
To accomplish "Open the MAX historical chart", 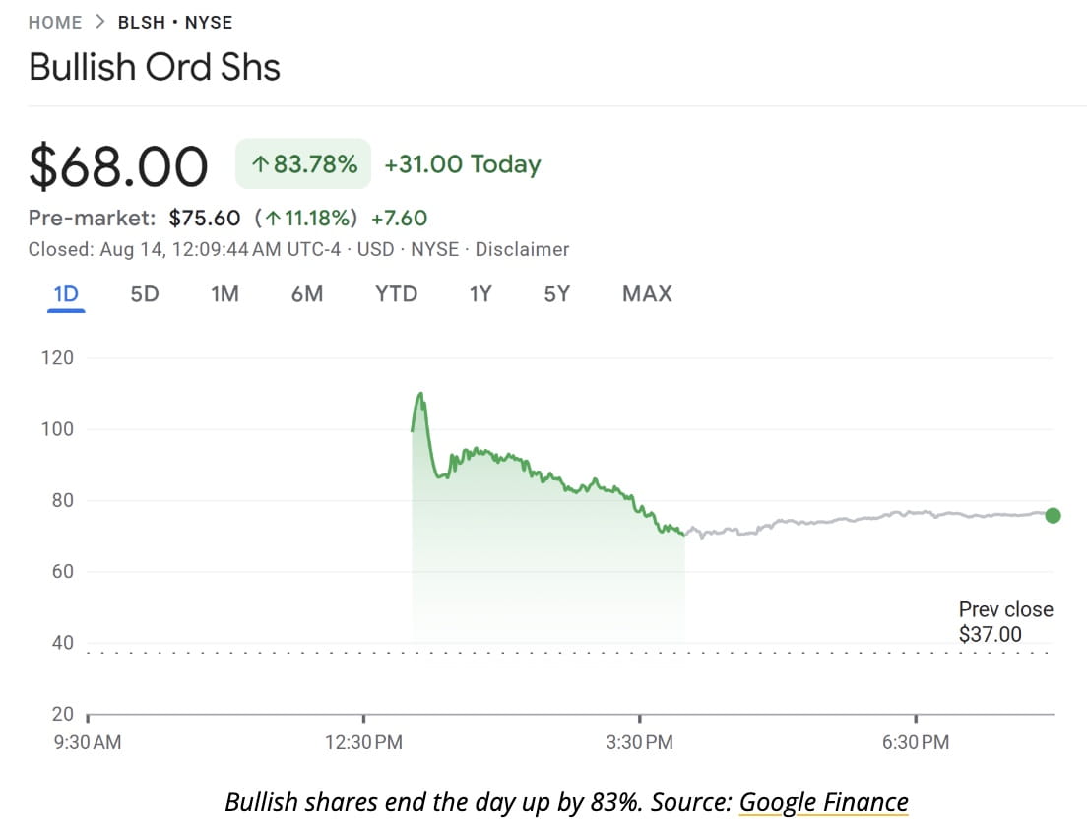I will (646, 293).
